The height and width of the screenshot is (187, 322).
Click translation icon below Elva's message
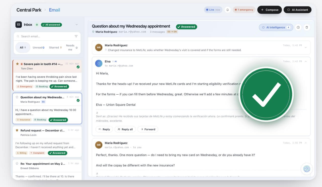coord(97,113)
